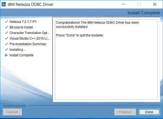Click the checkmark beside Netezza 7.2.1.7-P1

6,22
